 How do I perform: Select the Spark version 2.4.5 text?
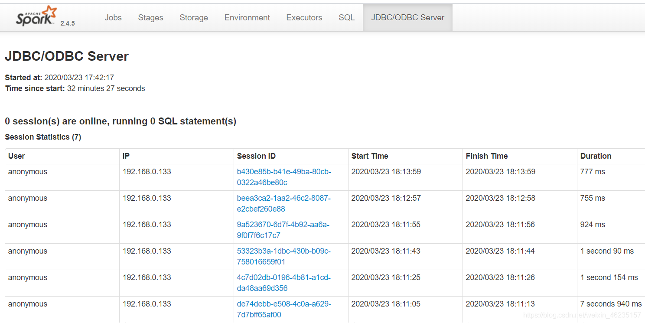coord(68,23)
